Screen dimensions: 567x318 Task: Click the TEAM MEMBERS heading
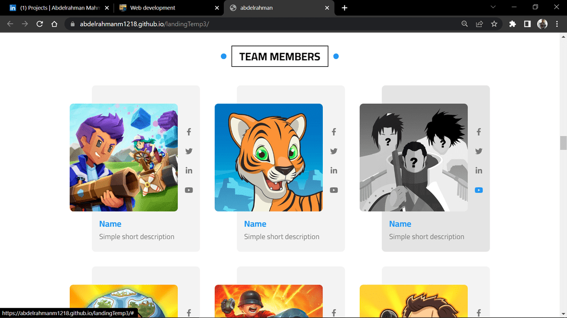(x=280, y=56)
